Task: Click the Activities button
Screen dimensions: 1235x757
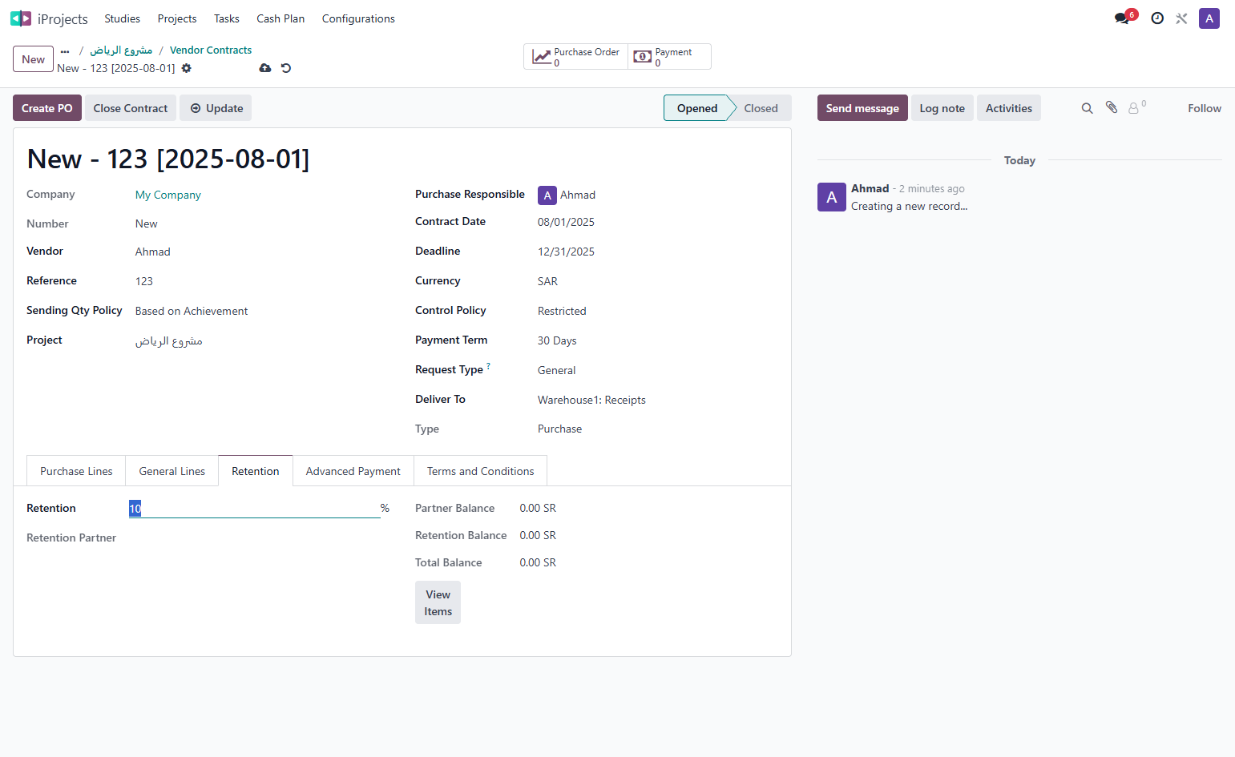Action: pyautogui.click(x=1009, y=108)
